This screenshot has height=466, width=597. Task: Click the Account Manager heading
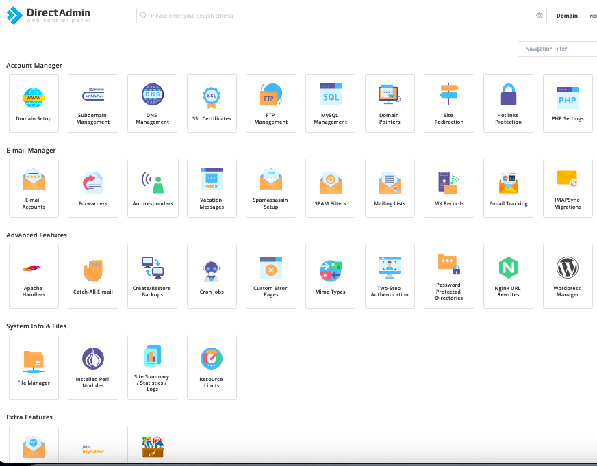pyautogui.click(x=34, y=66)
